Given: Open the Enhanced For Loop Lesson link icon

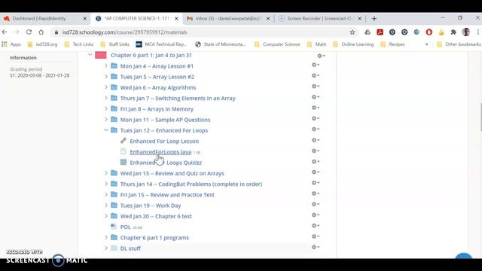Looking at the screenshot, I should (x=124, y=141).
